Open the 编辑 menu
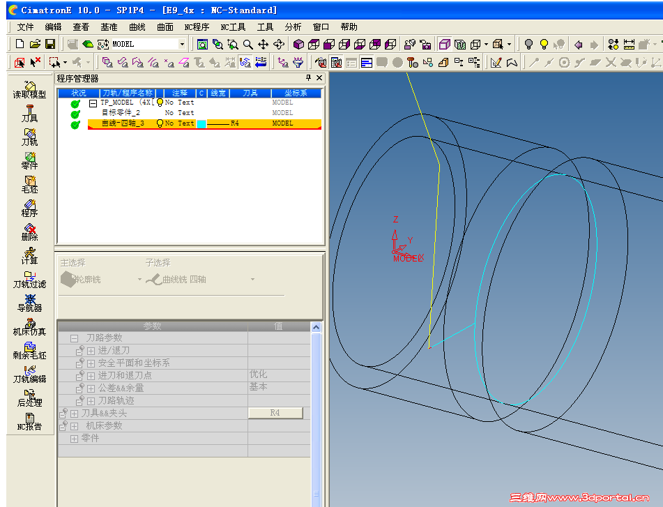The image size is (663, 507). click(53, 27)
